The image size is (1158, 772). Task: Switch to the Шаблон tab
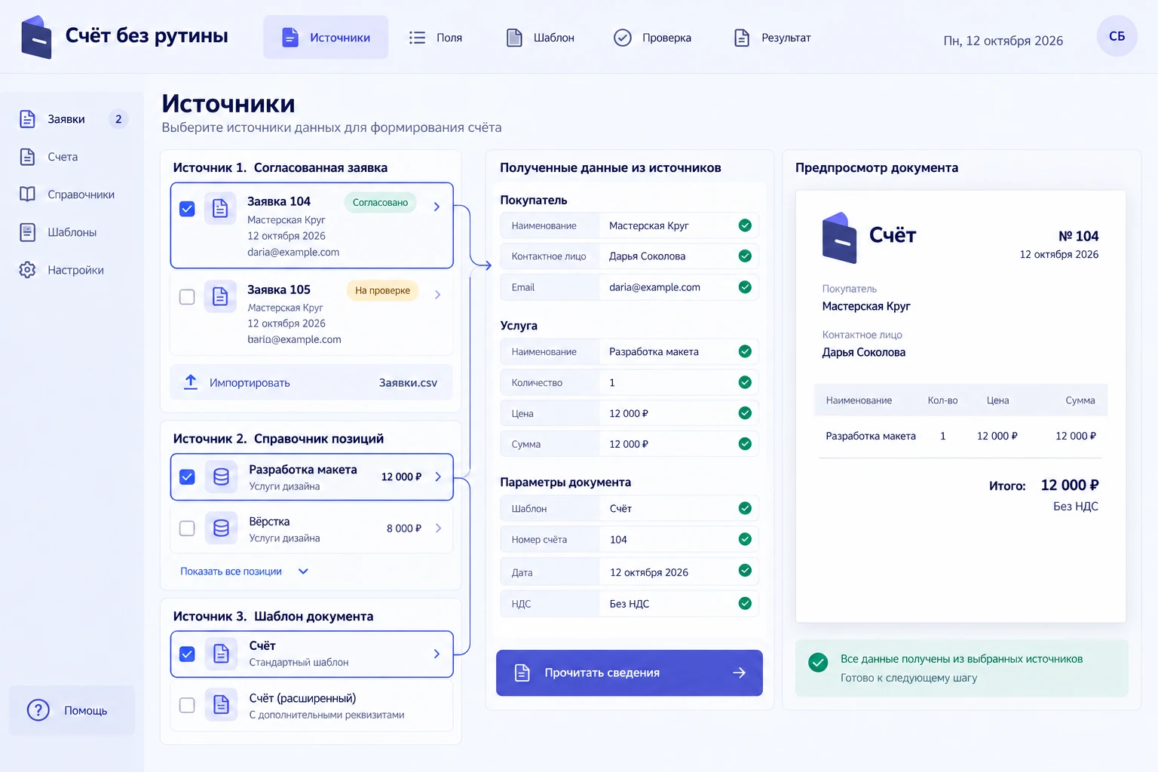540,38
